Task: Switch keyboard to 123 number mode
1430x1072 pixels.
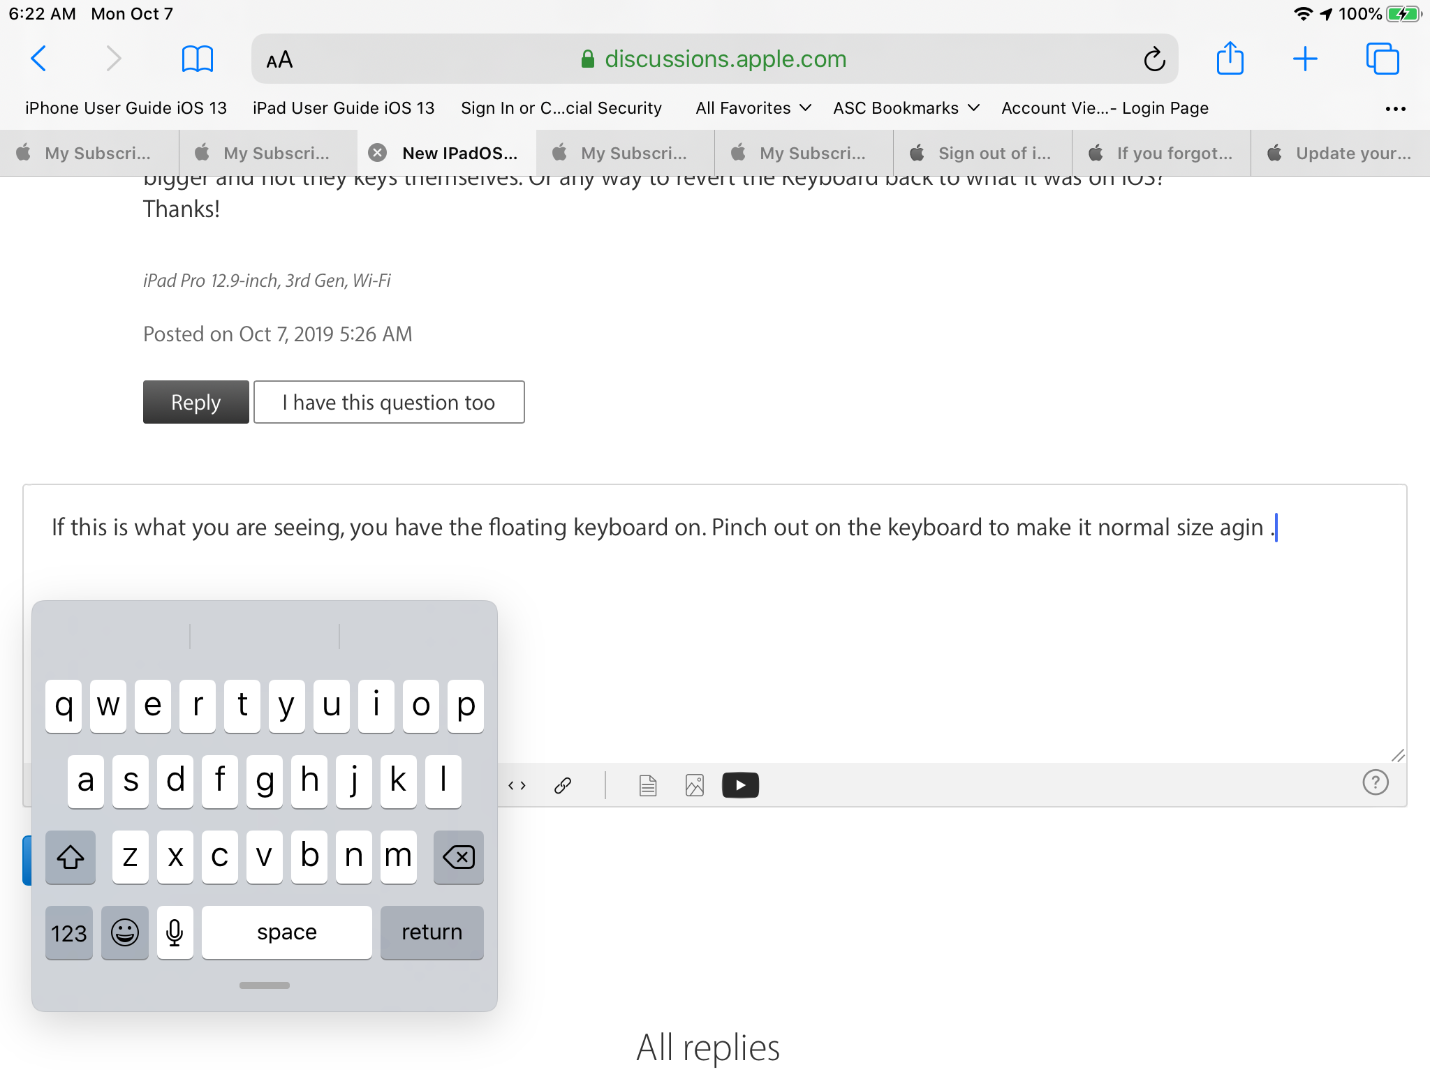Action: 69,932
